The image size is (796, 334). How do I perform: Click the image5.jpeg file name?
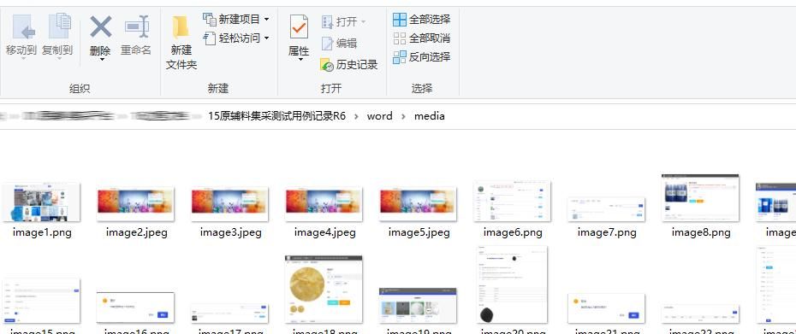pos(419,232)
